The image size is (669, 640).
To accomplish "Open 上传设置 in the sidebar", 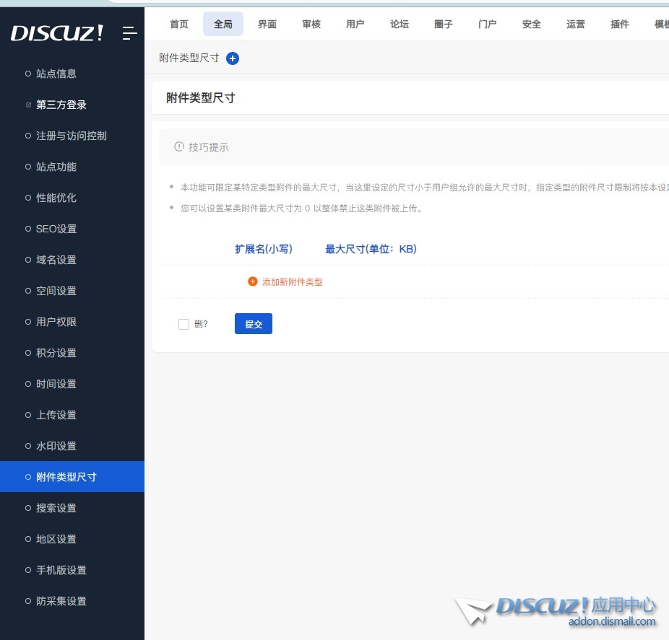I will tap(56, 415).
